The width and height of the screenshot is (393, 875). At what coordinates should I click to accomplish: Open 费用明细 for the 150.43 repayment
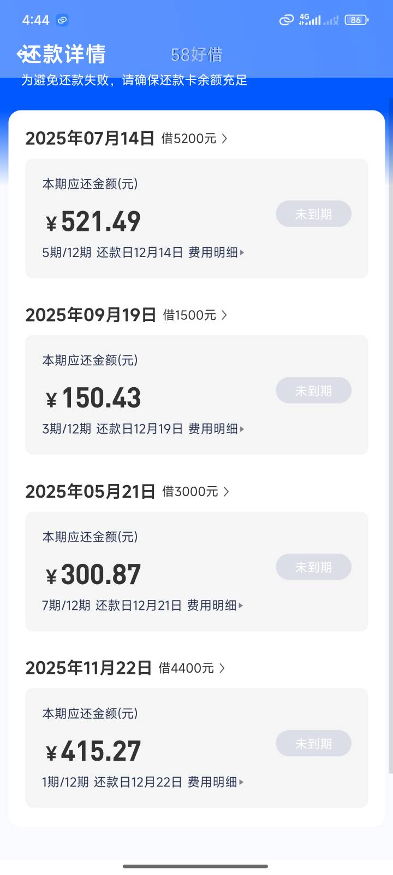216,429
